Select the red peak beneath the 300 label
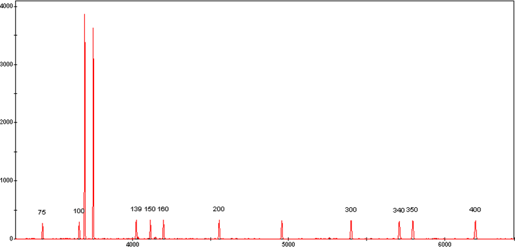This screenshot has width=515, height=247. [x=351, y=229]
